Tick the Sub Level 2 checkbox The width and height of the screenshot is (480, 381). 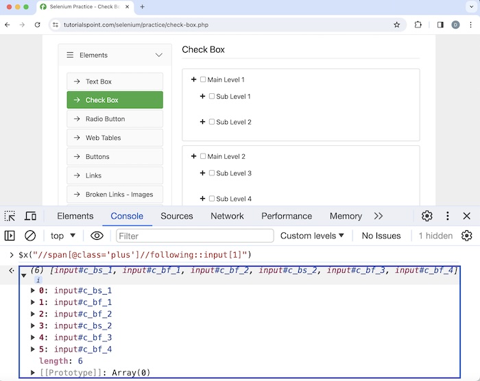click(x=212, y=122)
